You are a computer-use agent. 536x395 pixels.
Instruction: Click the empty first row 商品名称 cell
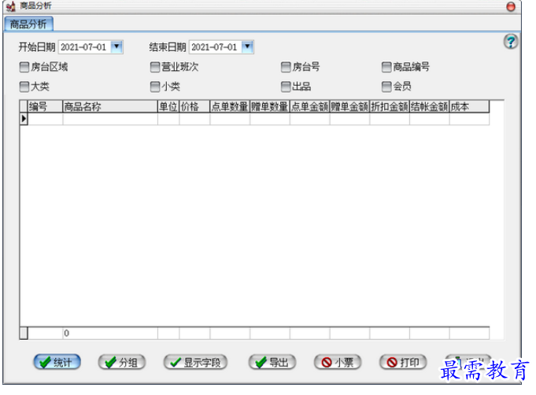tap(110, 119)
